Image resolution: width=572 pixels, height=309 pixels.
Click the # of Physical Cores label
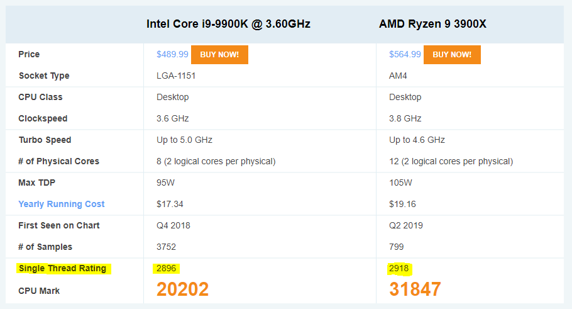[x=58, y=162]
